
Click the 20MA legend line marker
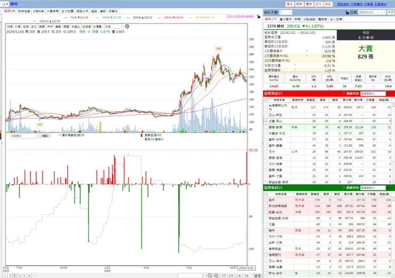point(129,18)
